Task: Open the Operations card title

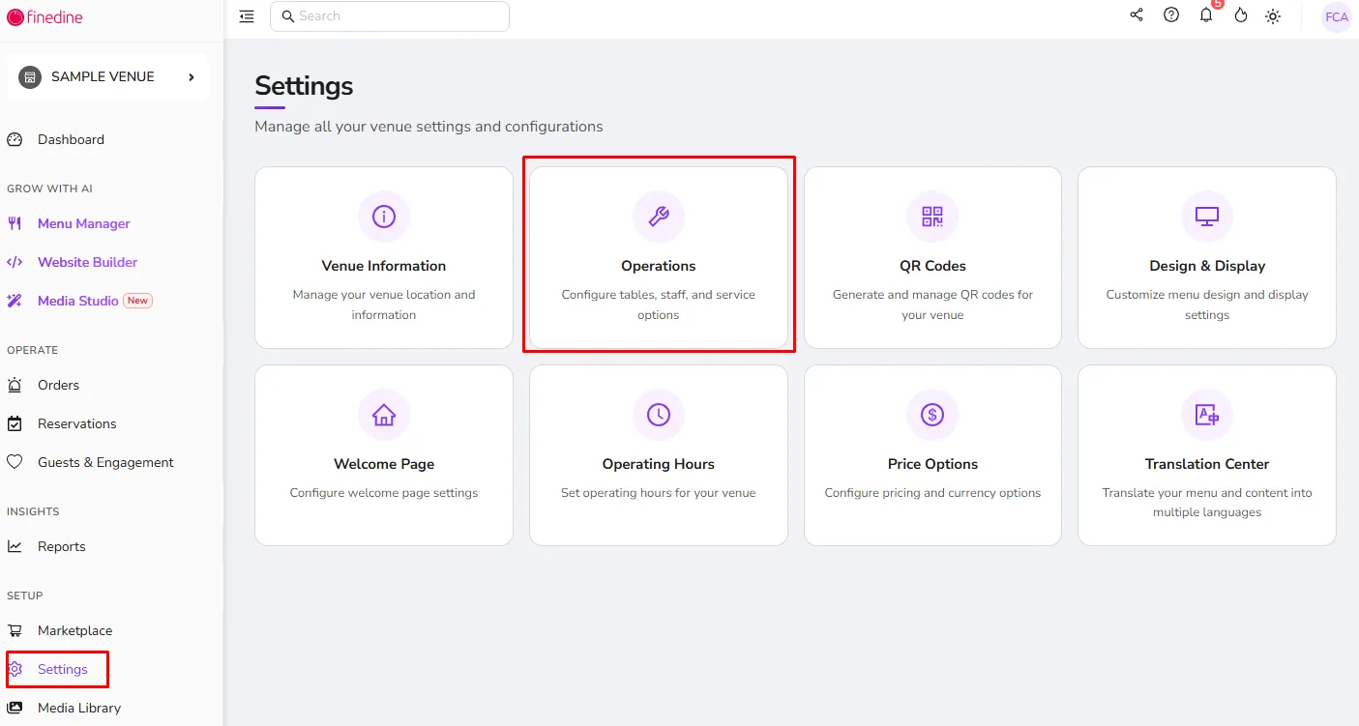Action: (x=659, y=266)
